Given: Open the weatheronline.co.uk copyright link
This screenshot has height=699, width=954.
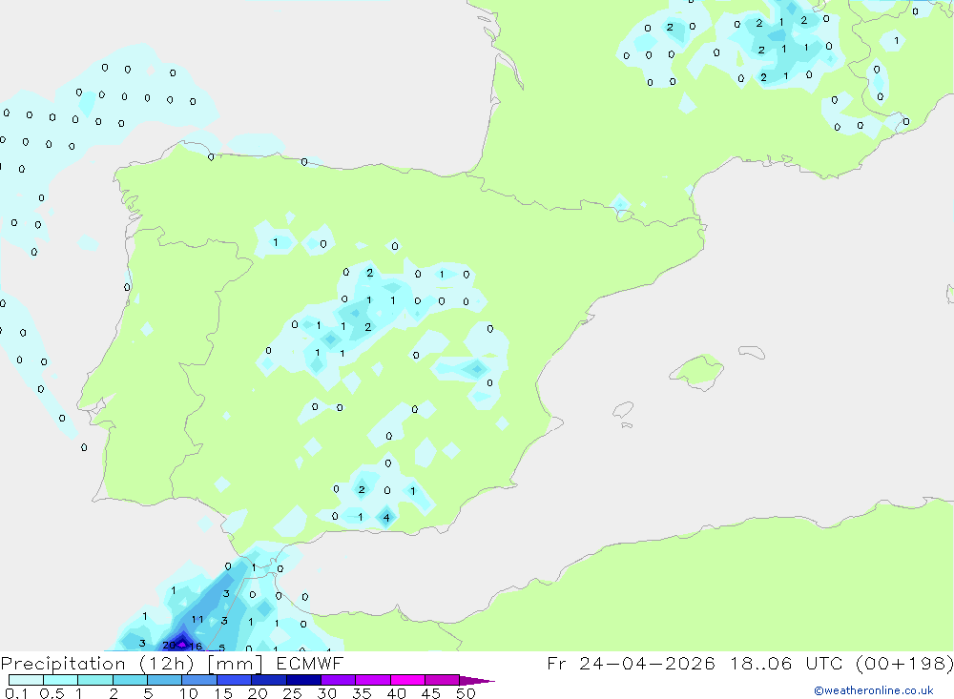Looking at the screenshot, I should click(874, 690).
